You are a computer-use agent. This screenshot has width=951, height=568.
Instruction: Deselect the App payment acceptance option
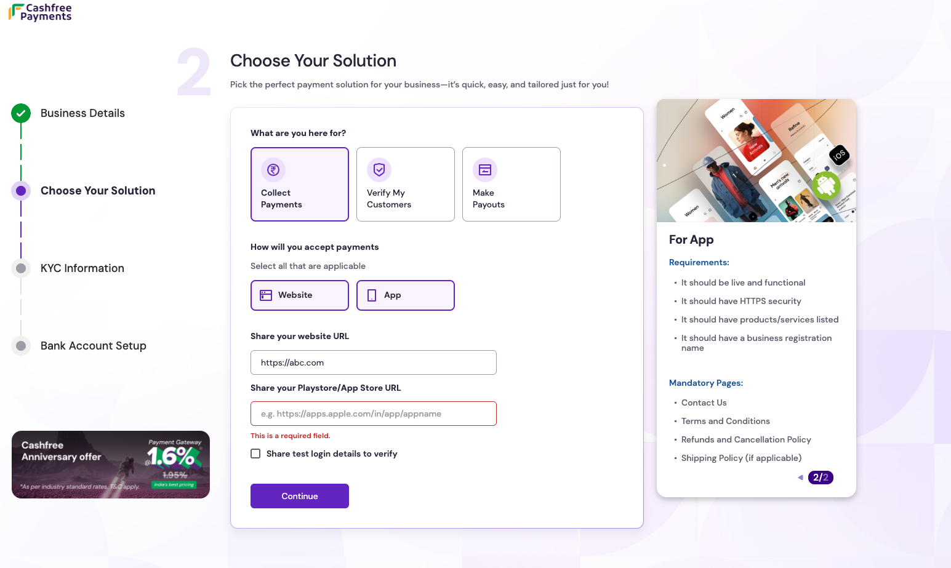(405, 295)
